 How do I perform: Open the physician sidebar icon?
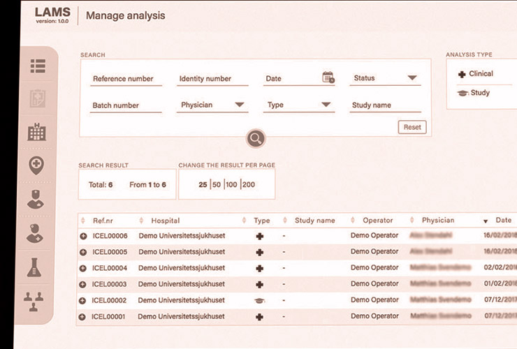[x=35, y=233]
